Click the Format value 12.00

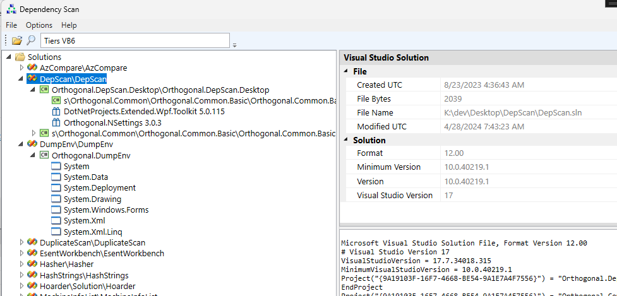[x=454, y=153]
